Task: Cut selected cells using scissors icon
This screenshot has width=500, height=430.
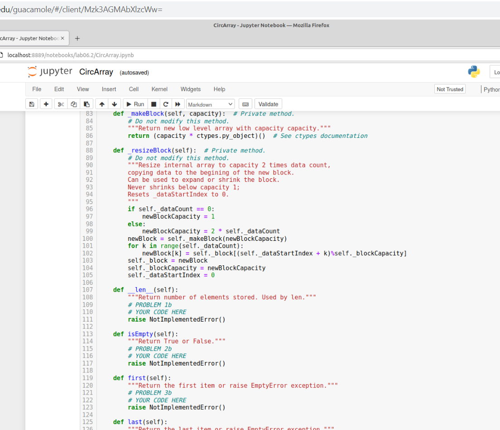Action: pyautogui.click(x=60, y=104)
